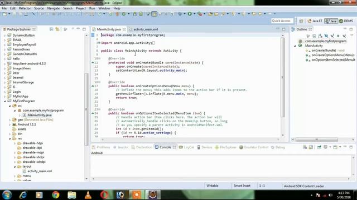
Task: Open the New file dropdown arrow
Action: (x=9, y=14)
